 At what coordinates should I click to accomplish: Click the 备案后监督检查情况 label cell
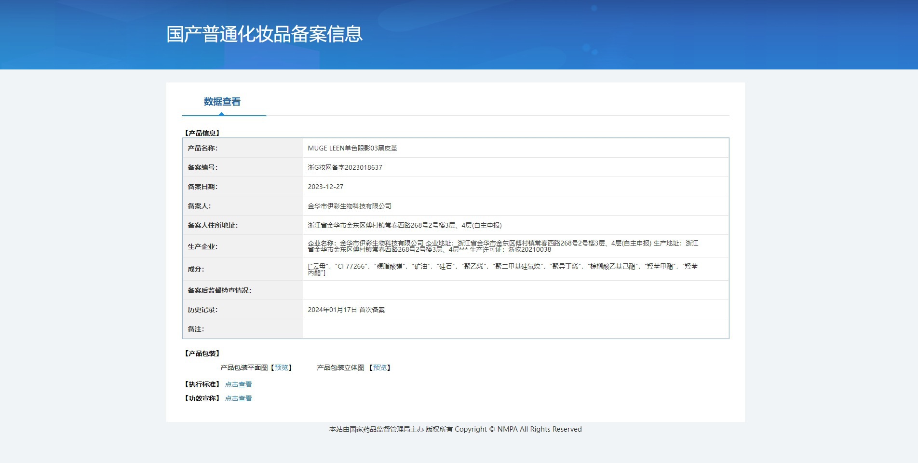(x=243, y=290)
